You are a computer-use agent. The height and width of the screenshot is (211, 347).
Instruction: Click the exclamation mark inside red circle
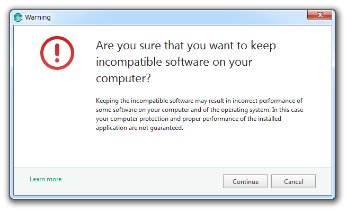tap(57, 53)
